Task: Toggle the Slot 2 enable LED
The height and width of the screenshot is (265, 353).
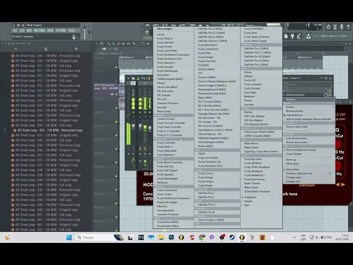Action: (x=330, y=91)
